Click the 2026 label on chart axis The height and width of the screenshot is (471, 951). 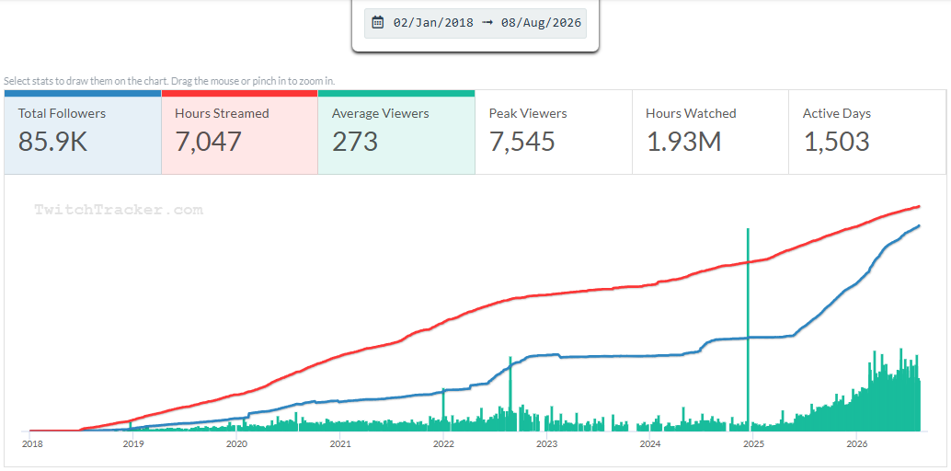855,443
